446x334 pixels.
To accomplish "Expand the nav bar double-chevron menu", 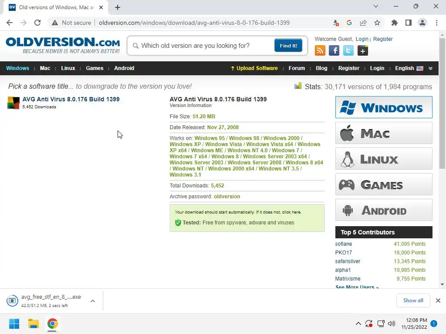I will (430, 68).
